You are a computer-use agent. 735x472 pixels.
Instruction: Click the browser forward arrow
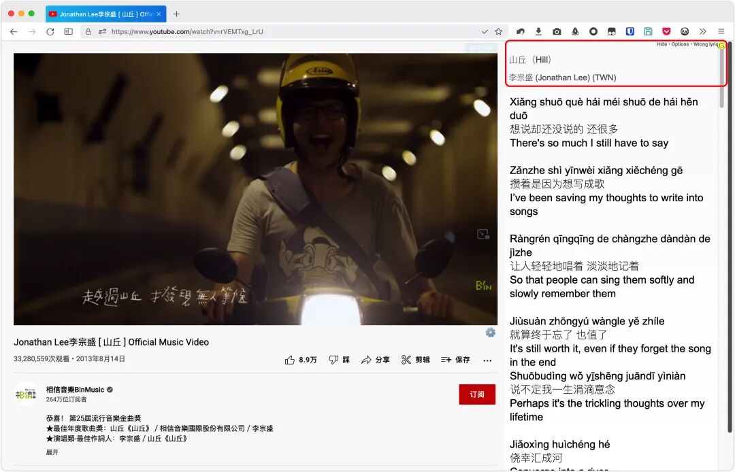click(32, 31)
